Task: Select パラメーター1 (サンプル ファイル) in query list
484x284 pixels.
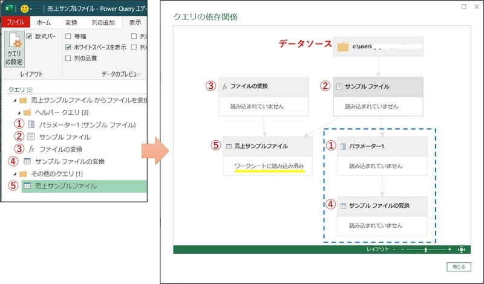Action: click(x=87, y=124)
